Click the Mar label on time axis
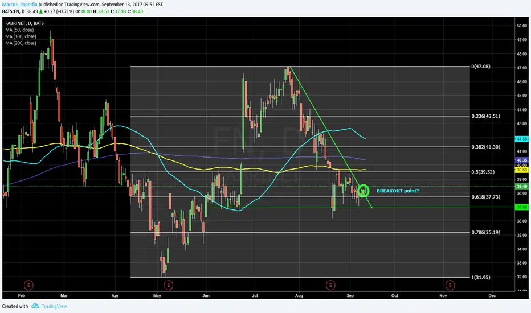 pyautogui.click(x=64, y=296)
